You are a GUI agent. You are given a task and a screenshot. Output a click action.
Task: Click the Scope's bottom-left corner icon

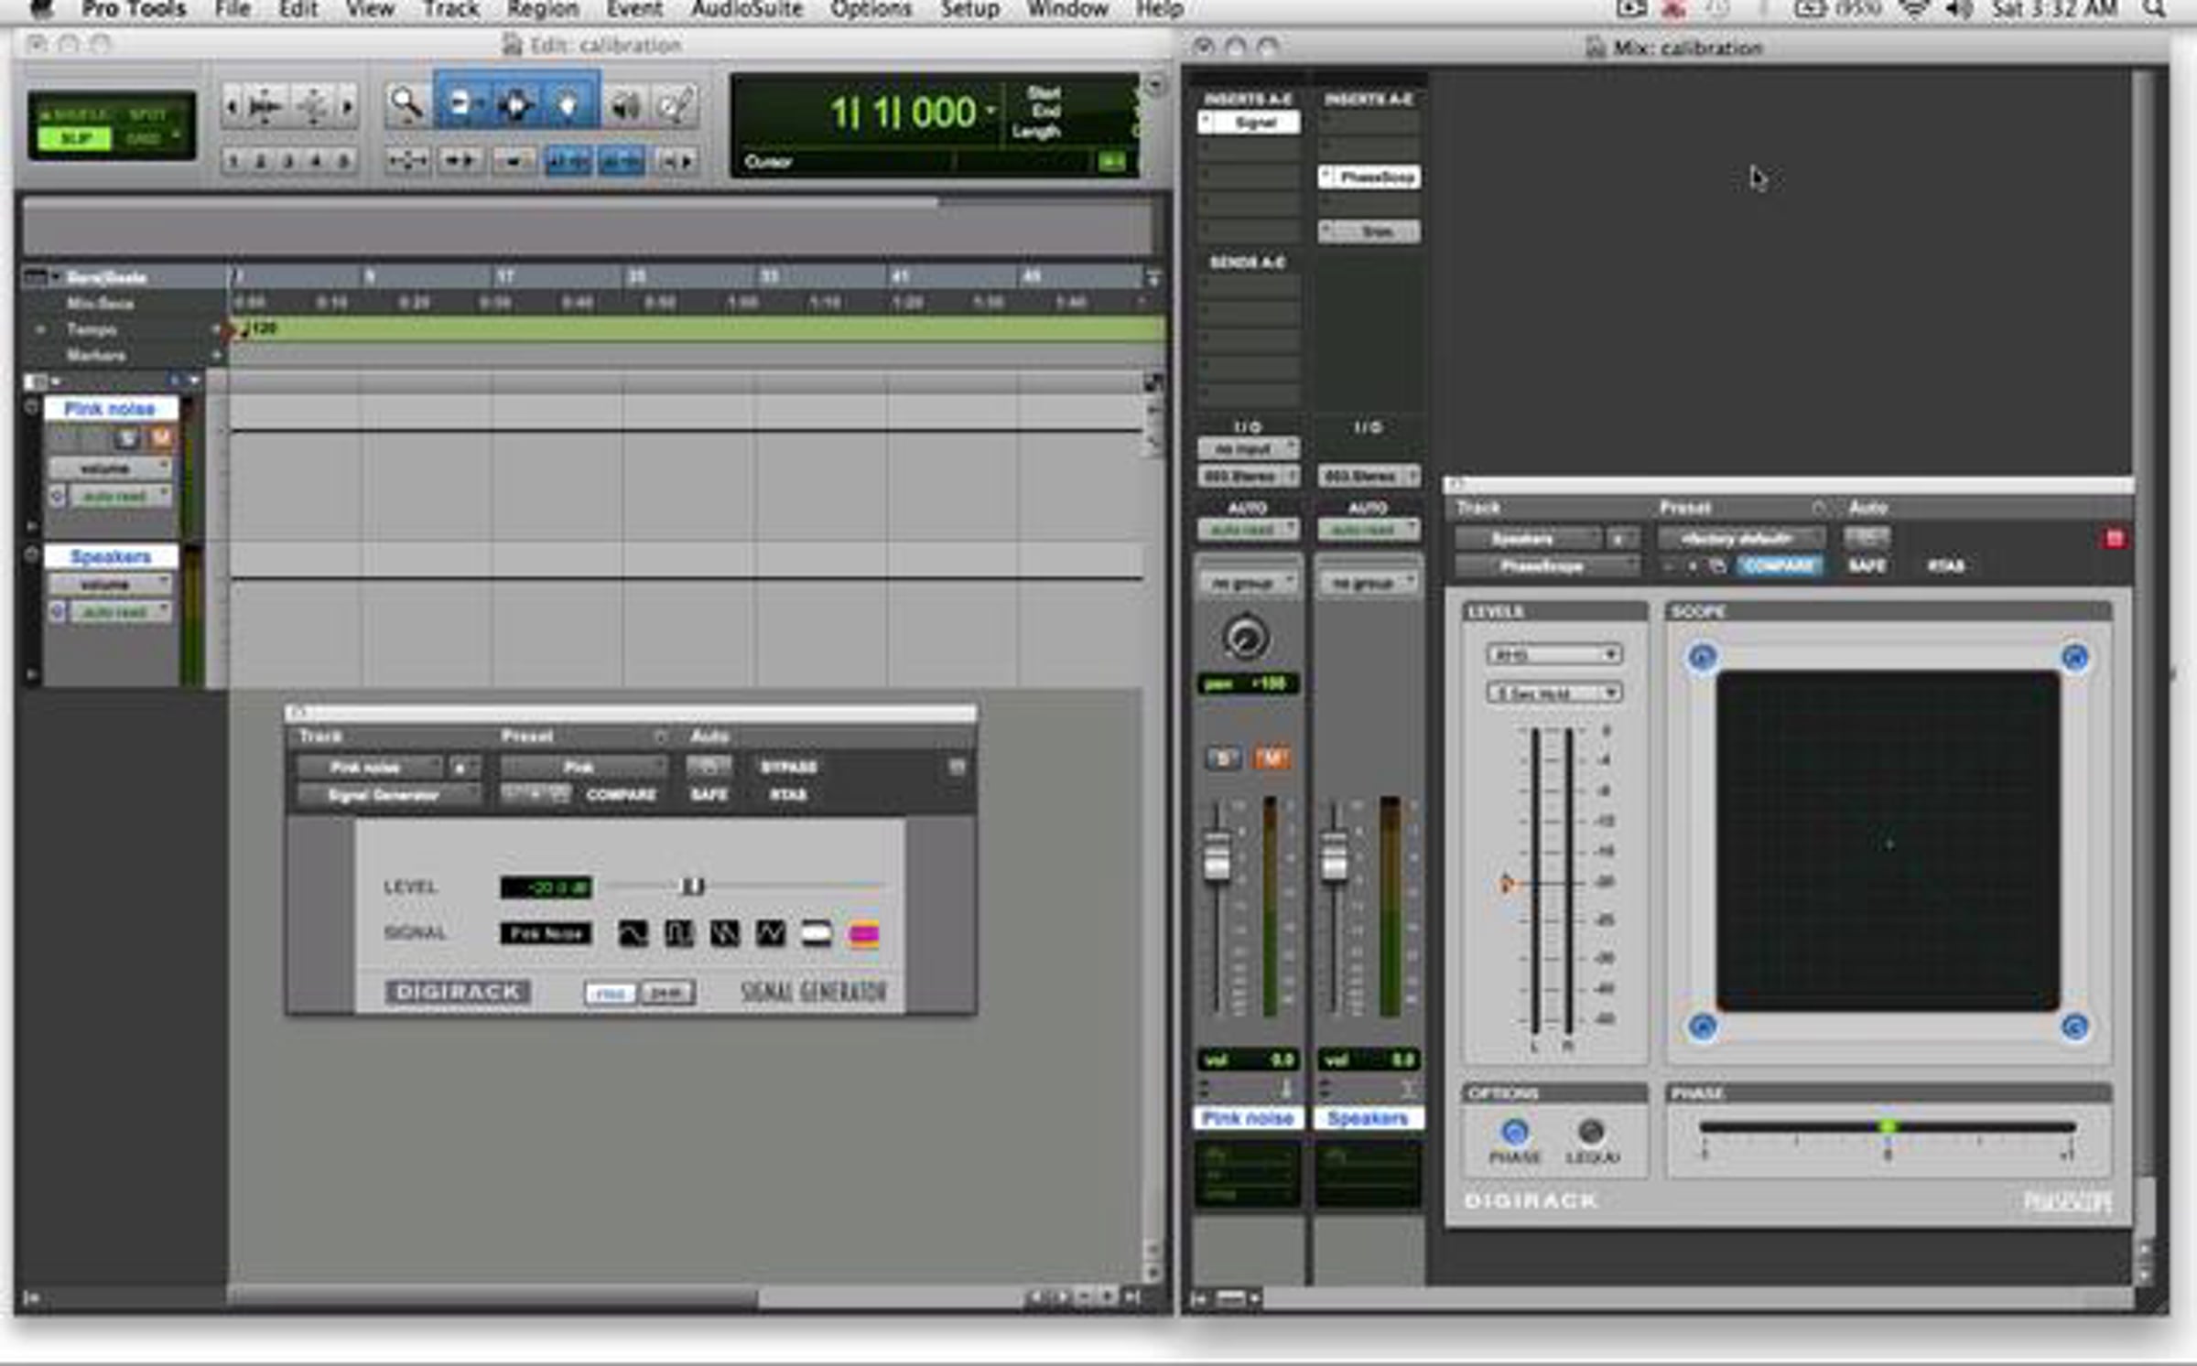(1702, 1027)
